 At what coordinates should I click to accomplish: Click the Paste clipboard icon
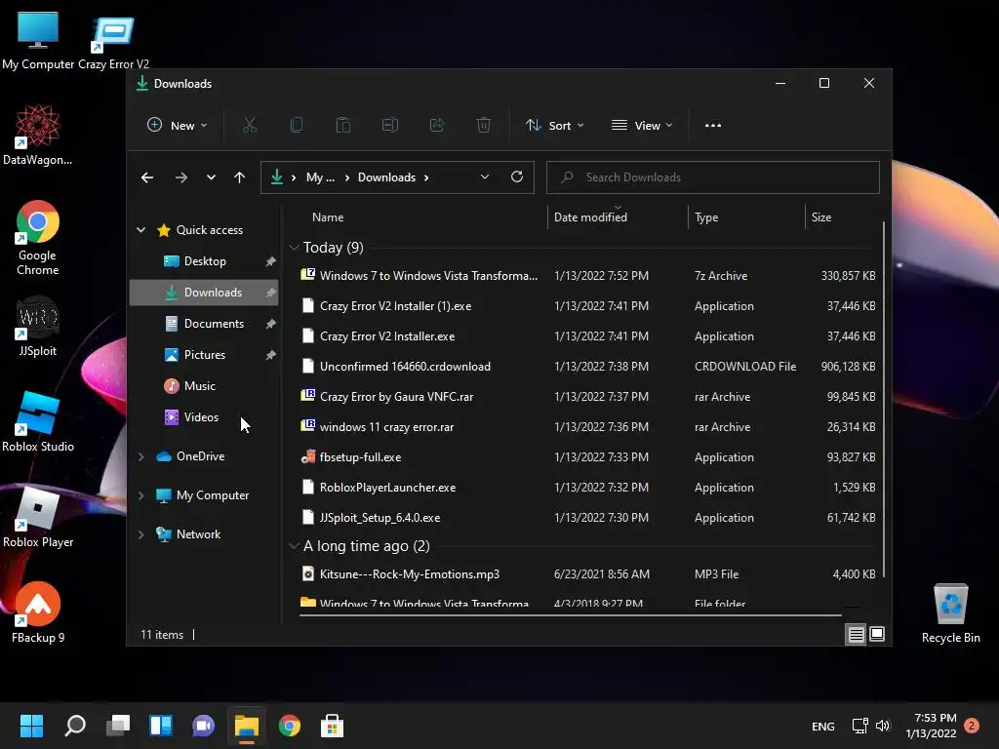[342, 126]
